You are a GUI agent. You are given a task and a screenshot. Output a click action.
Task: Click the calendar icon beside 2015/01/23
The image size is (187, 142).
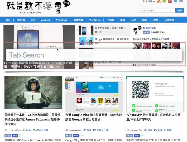tap(127, 130)
